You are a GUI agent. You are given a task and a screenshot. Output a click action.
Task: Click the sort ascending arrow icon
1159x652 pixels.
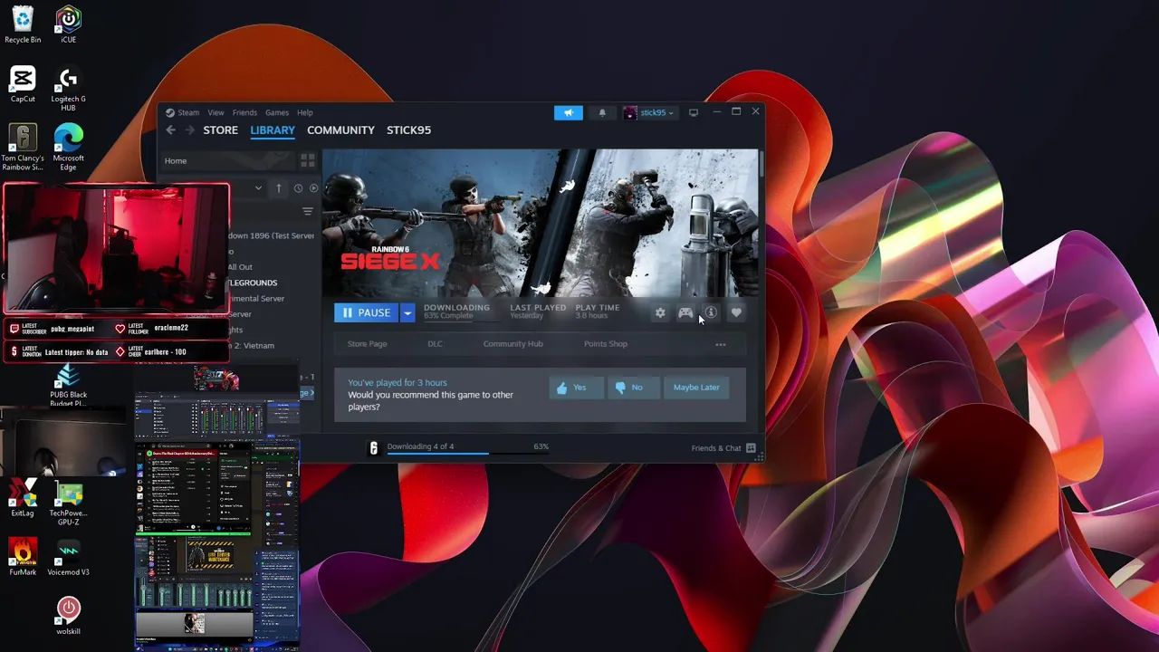coord(279,188)
